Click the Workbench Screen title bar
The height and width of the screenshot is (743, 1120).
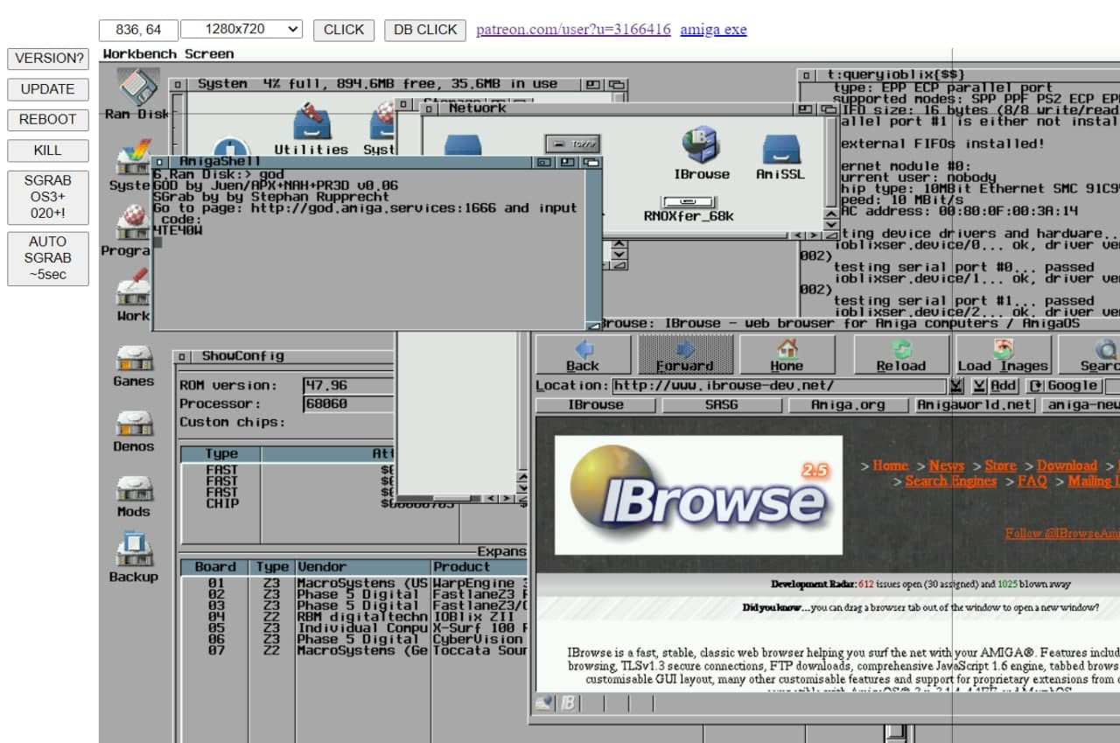tap(609, 54)
